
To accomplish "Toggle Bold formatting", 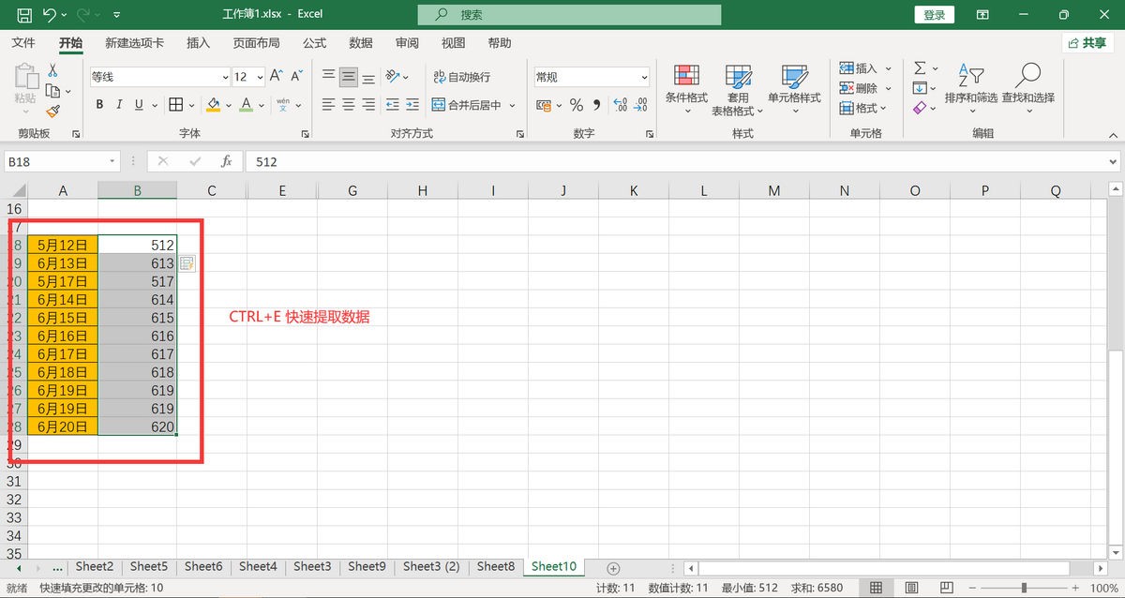I will (x=99, y=105).
